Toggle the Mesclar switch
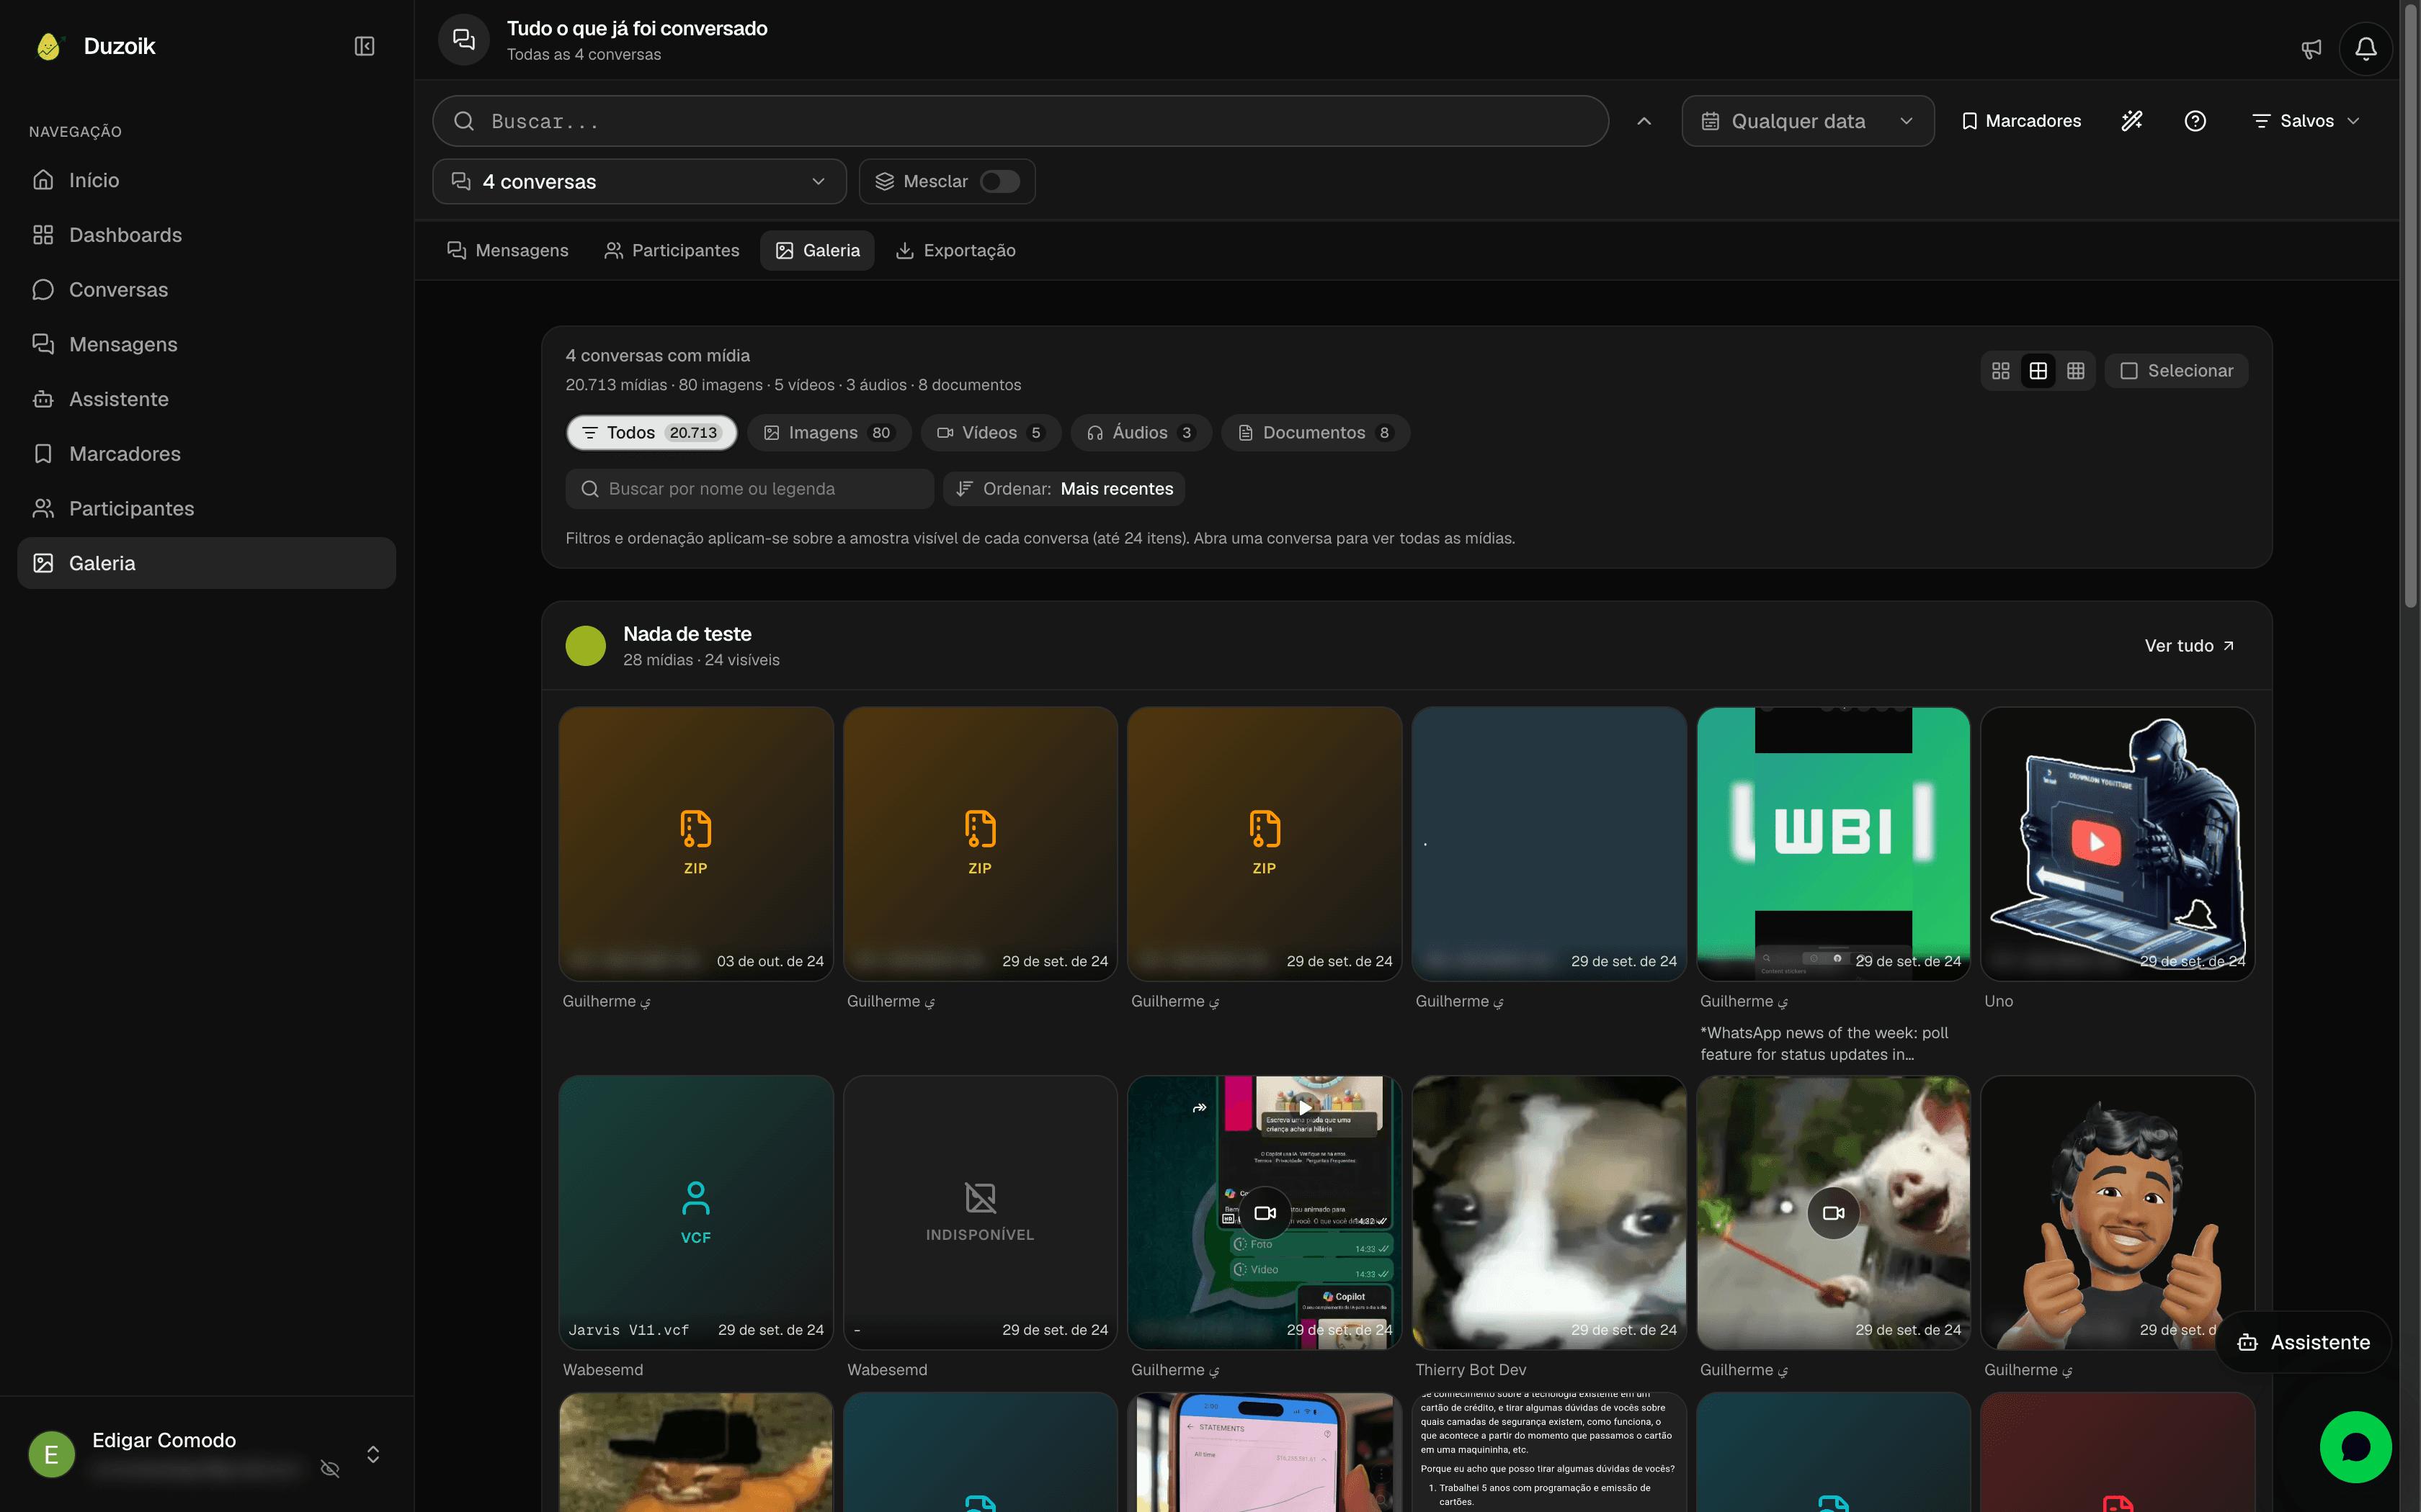 [x=999, y=181]
